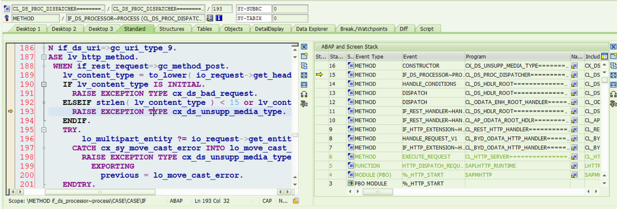
Task: Open the Script tab
Action: (427, 29)
